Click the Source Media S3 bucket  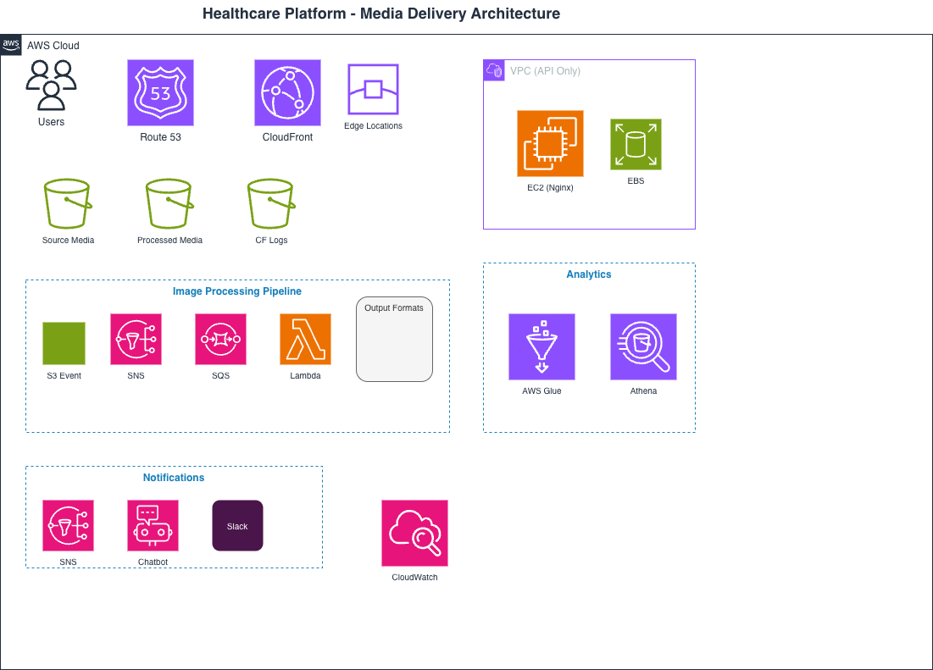68,203
